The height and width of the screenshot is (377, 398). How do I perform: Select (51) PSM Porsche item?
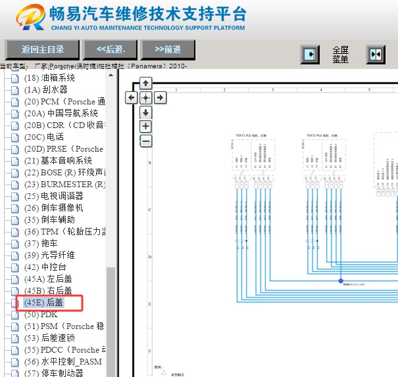(64, 326)
